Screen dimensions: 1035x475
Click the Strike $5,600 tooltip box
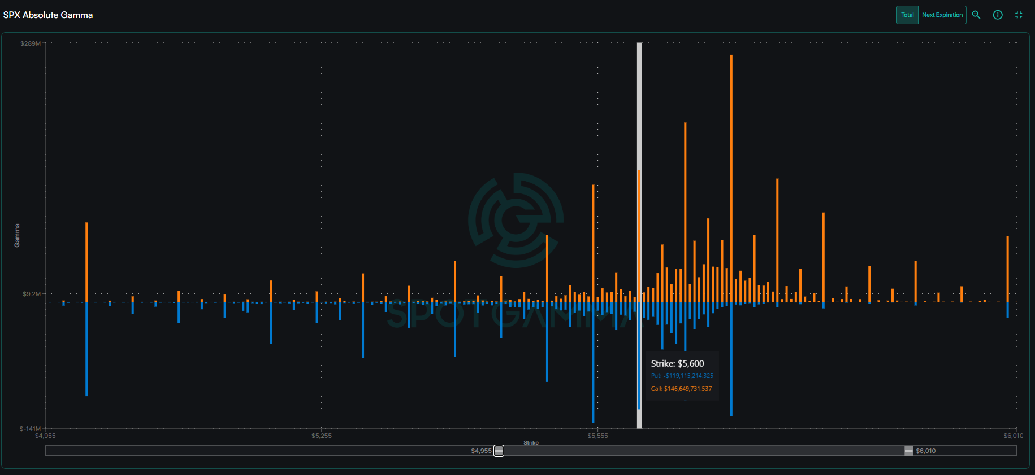(x=682, y=376)
